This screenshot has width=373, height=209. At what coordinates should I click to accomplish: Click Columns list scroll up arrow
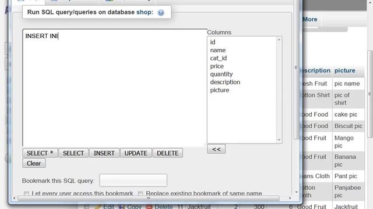(279, 39)
